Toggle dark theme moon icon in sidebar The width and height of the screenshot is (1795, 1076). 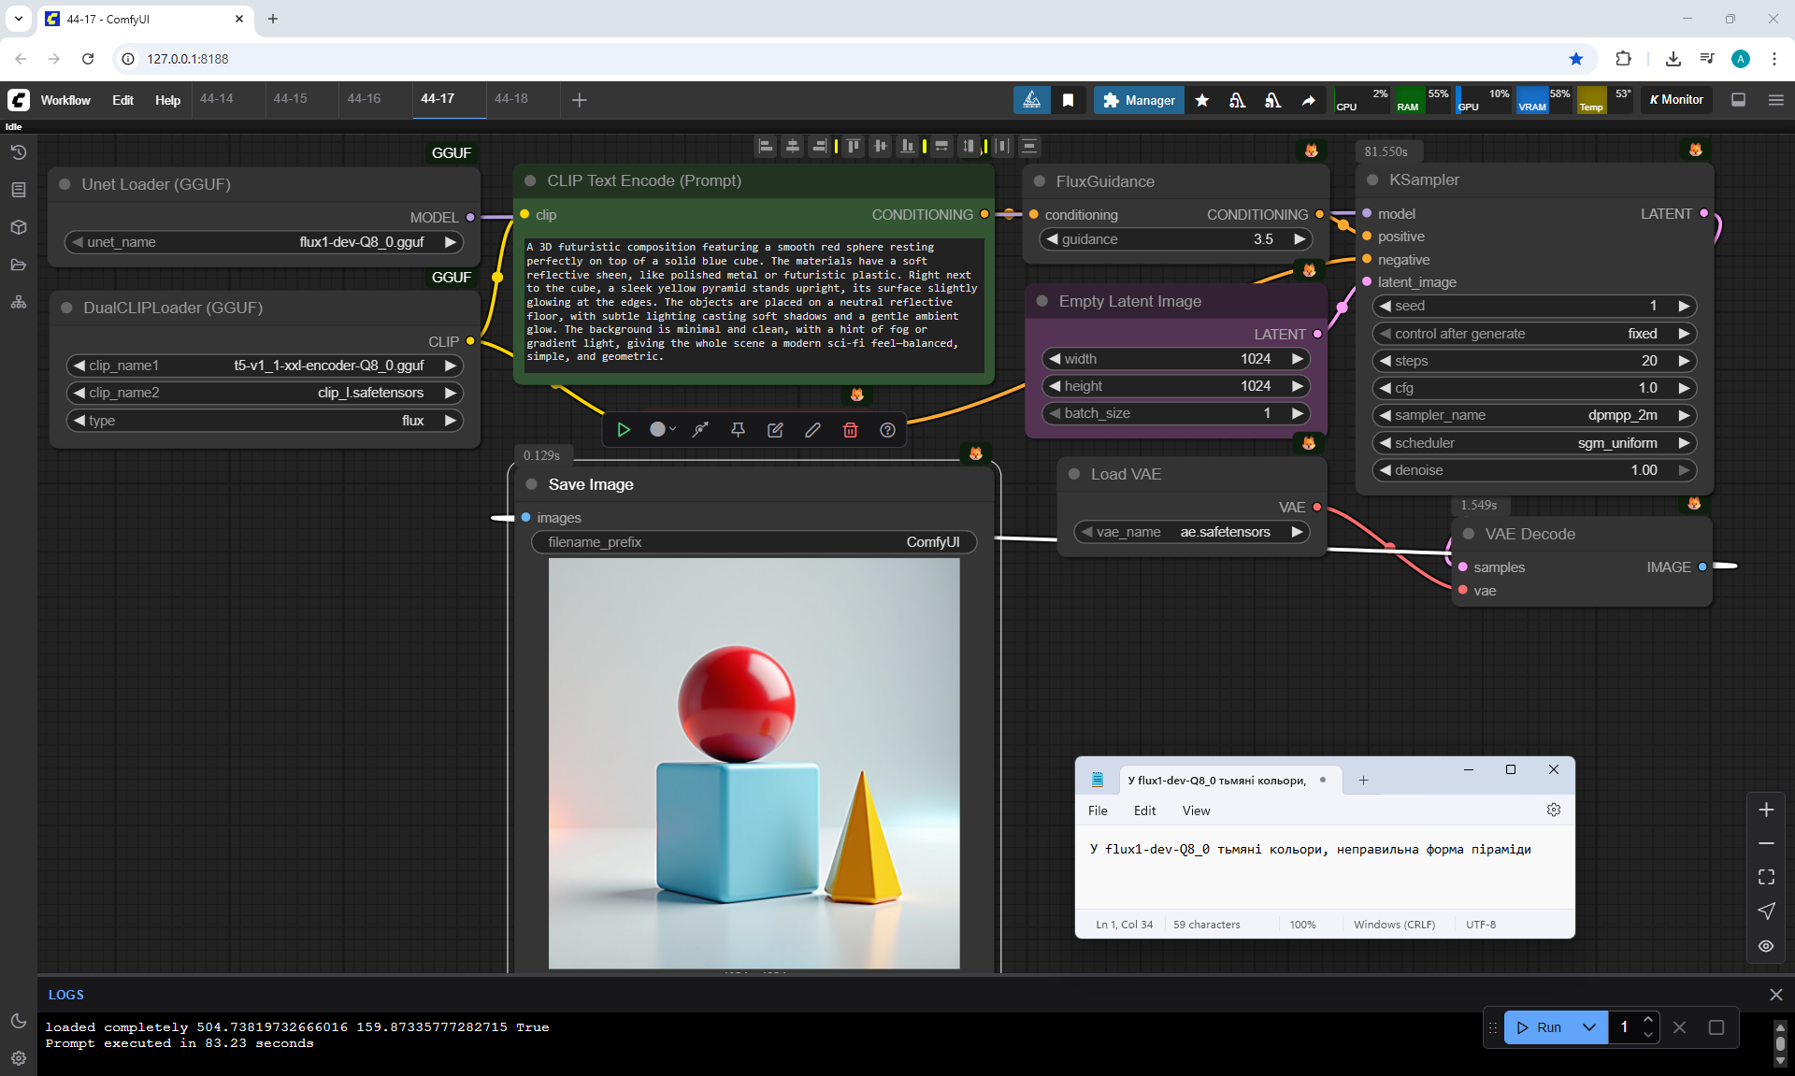pyautogui.click(x=19, y=1021)
